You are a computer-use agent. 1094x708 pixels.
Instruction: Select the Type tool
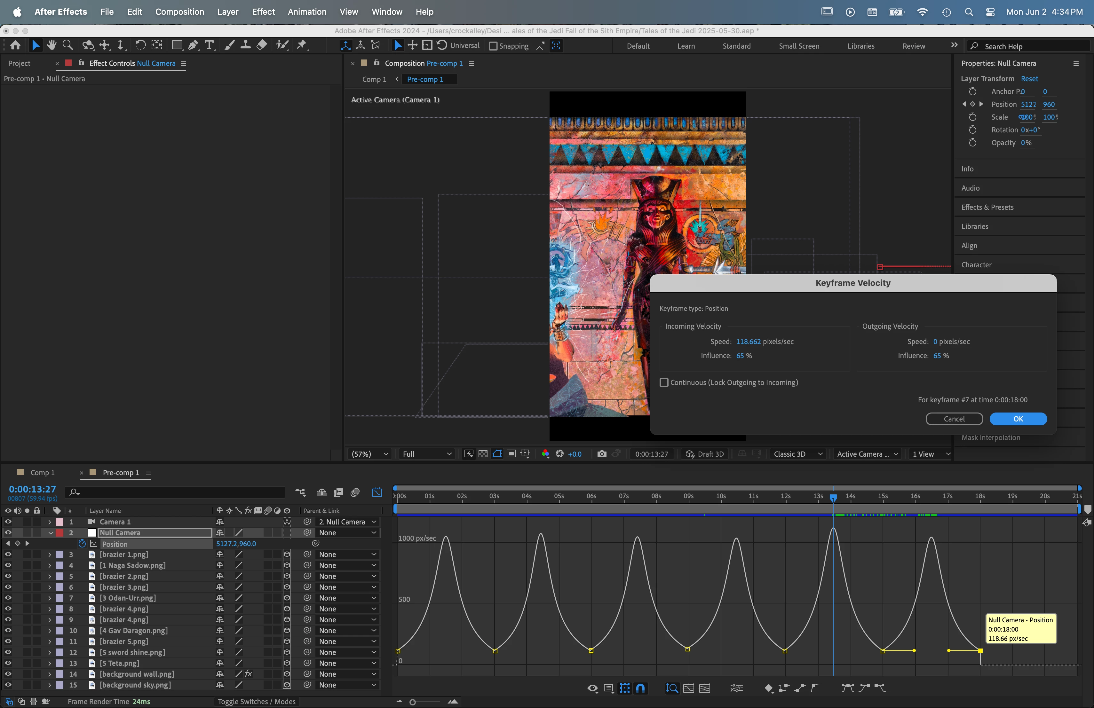[209, 45]
